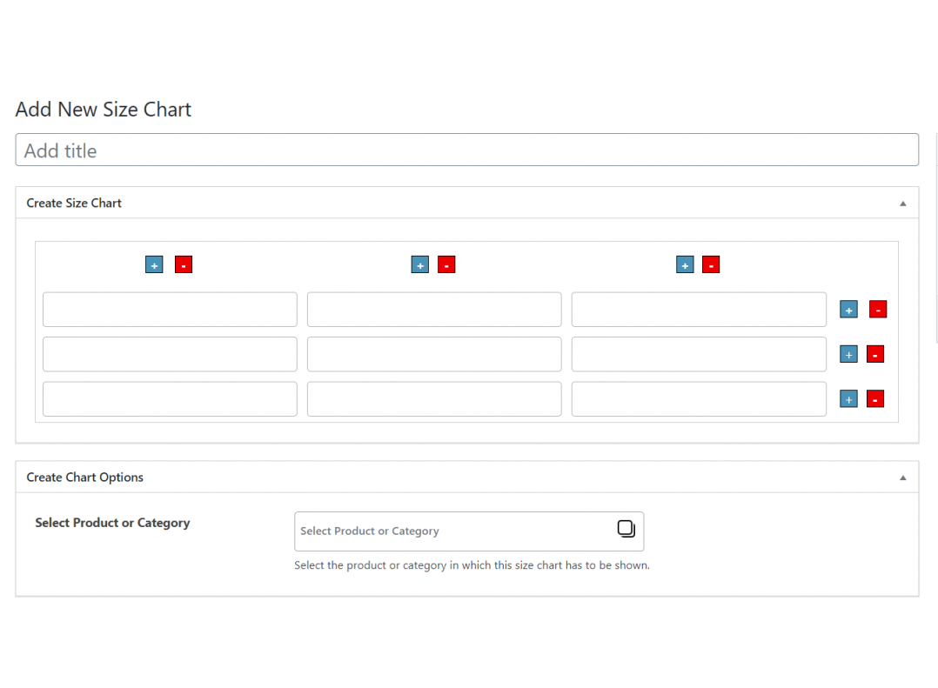Collapse the Create Size Chart panel
This screenshot has height=688, width=938.
[902, 204]
